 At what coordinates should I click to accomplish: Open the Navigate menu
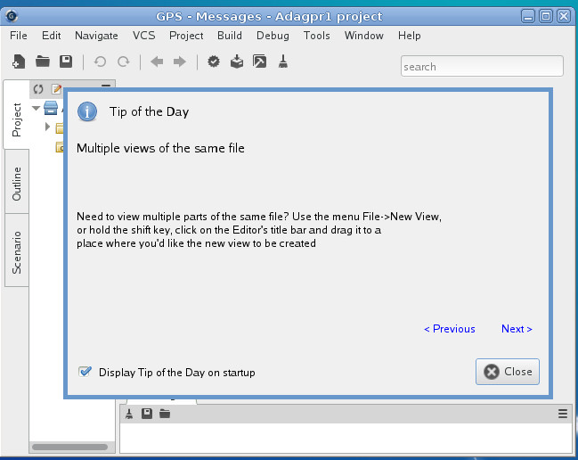coord(96,36)
